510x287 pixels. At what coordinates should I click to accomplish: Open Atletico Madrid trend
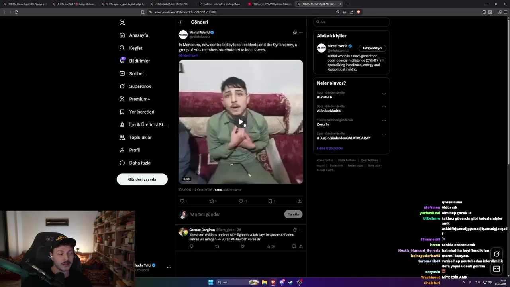click(329, 111)
